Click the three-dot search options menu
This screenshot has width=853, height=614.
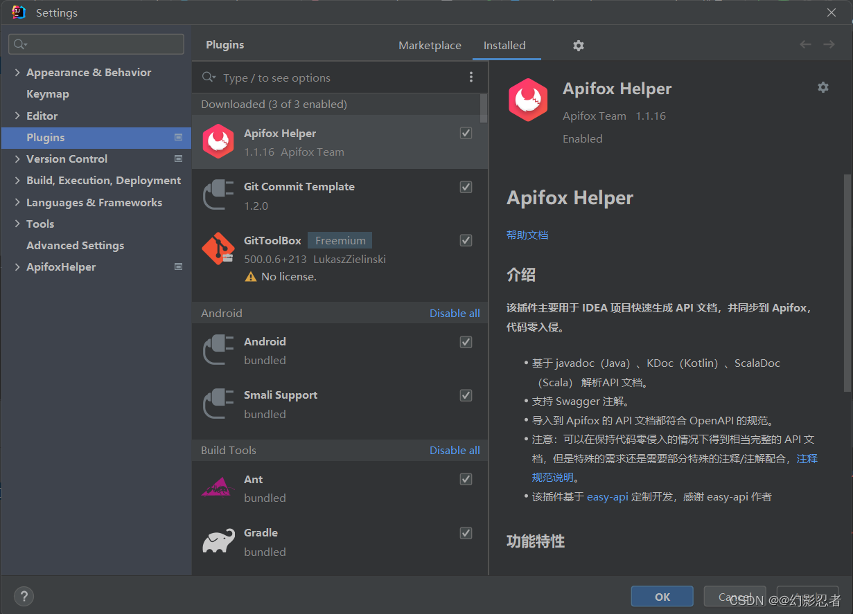click(471, 77)
